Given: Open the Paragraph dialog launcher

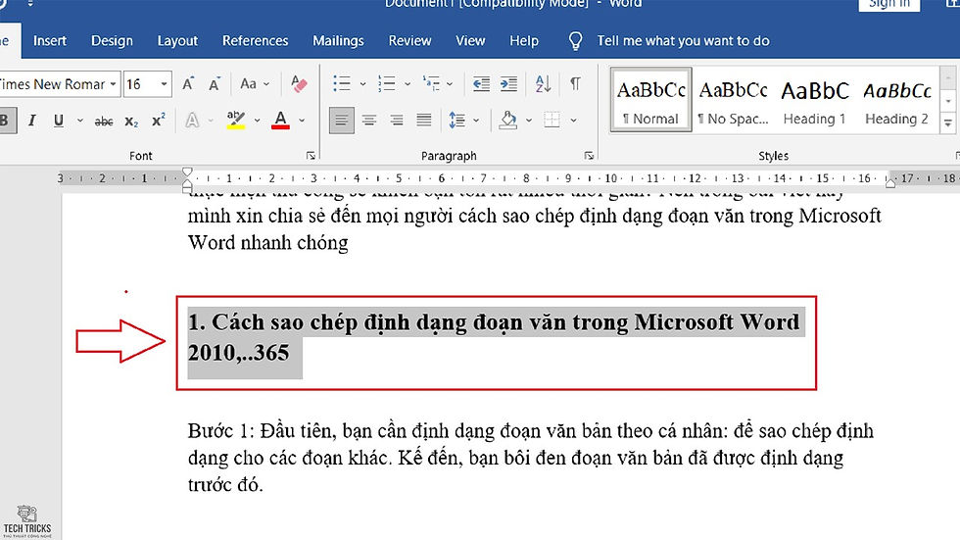Looking at the screenshot, I should 589,156.
